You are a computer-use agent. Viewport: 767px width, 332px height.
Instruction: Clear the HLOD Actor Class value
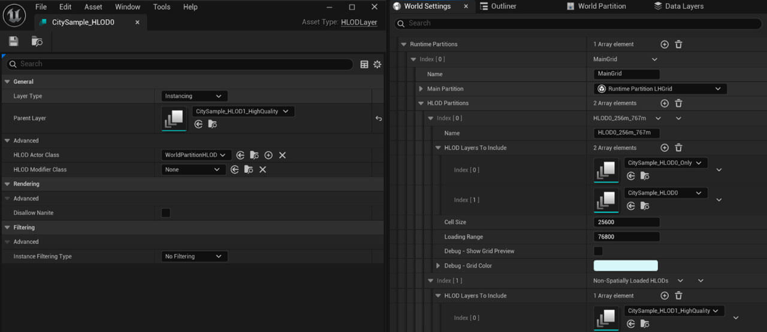(x=282, y=155)
